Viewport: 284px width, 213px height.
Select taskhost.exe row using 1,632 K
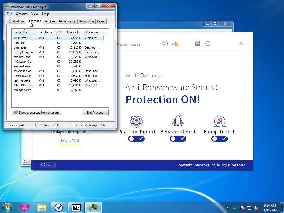[58, 76]
